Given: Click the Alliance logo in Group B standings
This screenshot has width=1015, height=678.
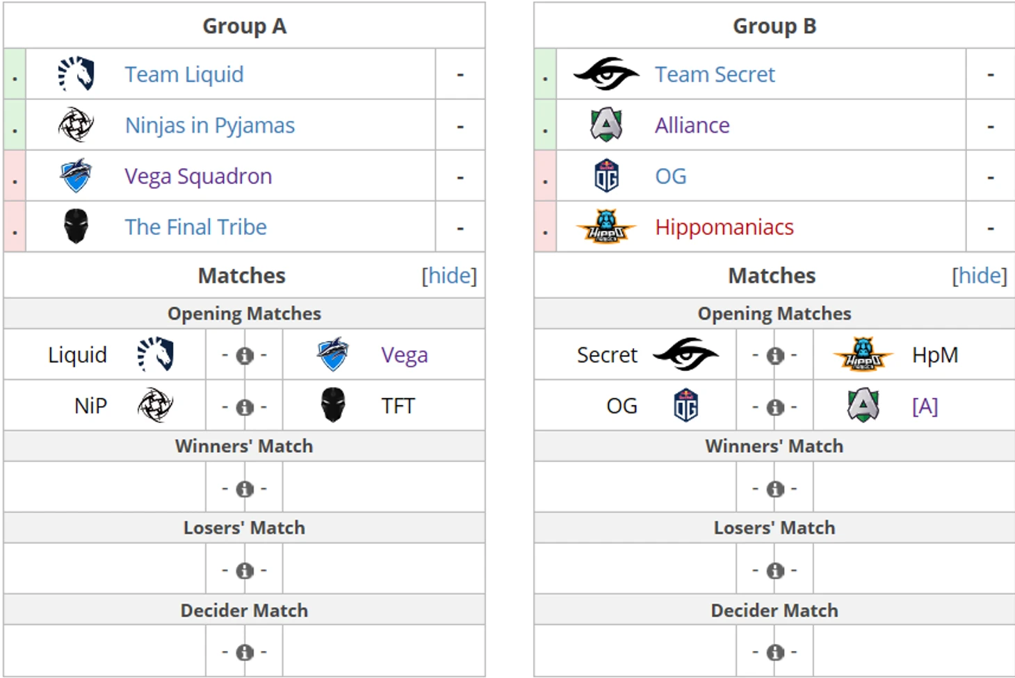Looking at the screenshot, I should click(606, 125).
